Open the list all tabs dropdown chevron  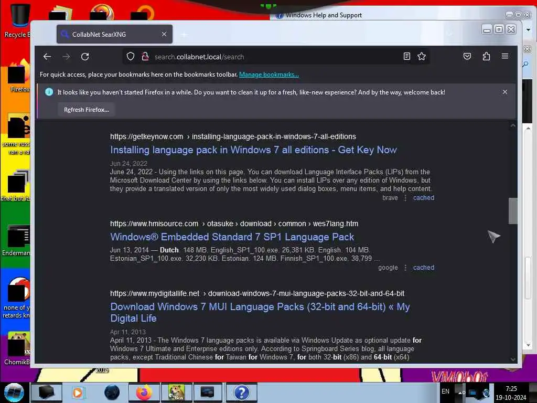pos(449,34)
